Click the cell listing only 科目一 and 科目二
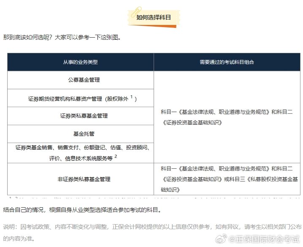Viewport: 303px width, 247px height. point(227,117)
